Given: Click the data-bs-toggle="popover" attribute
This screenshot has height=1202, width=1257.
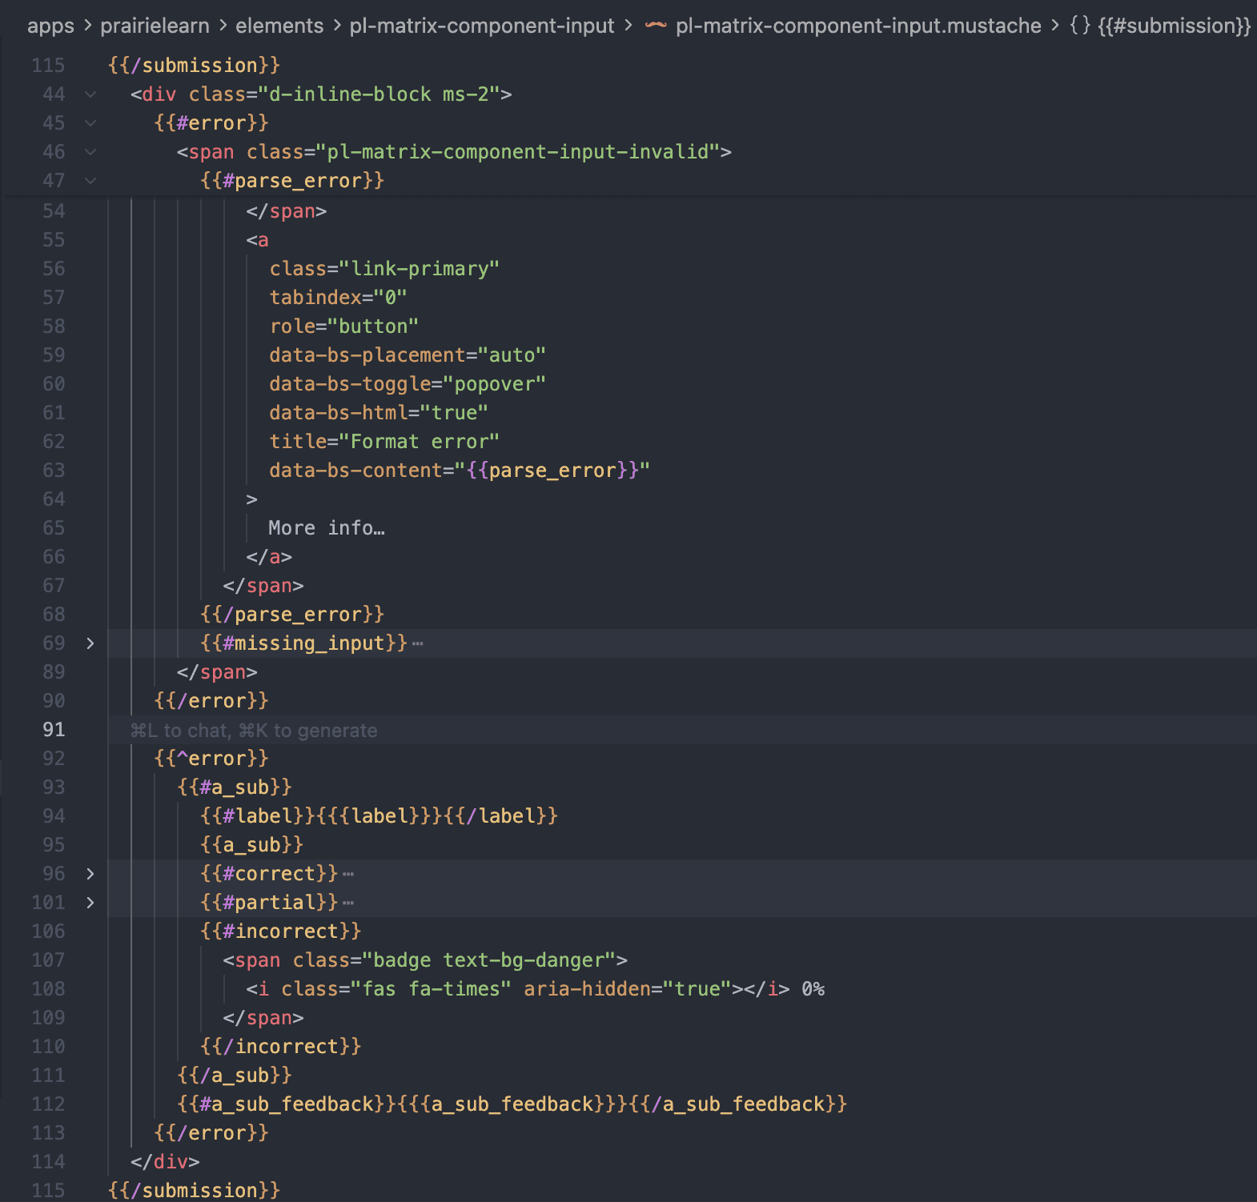Looking at the screenshot, I should click(x=408, y=384).
